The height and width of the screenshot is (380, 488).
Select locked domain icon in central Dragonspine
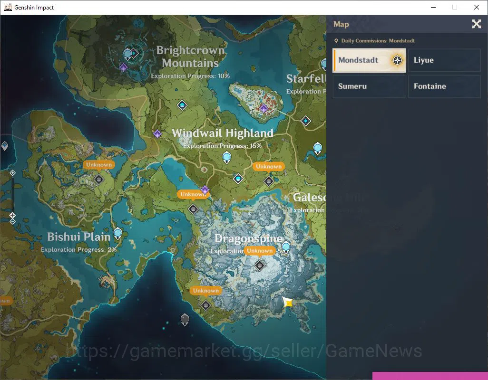click(x=260, y=265)
